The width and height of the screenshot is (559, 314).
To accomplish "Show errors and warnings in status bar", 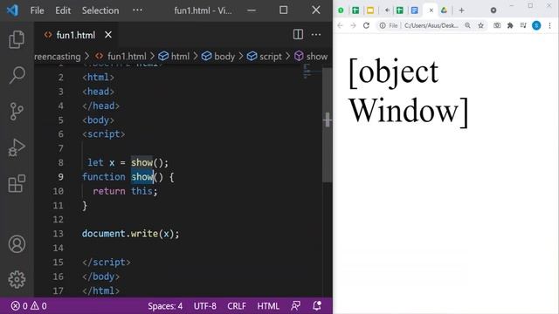I will click(29, 306).
